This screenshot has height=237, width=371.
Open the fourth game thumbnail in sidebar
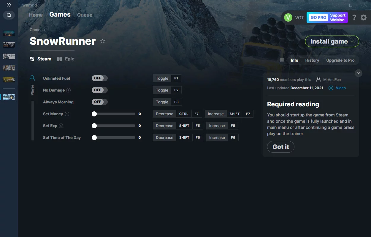(9, 68)
